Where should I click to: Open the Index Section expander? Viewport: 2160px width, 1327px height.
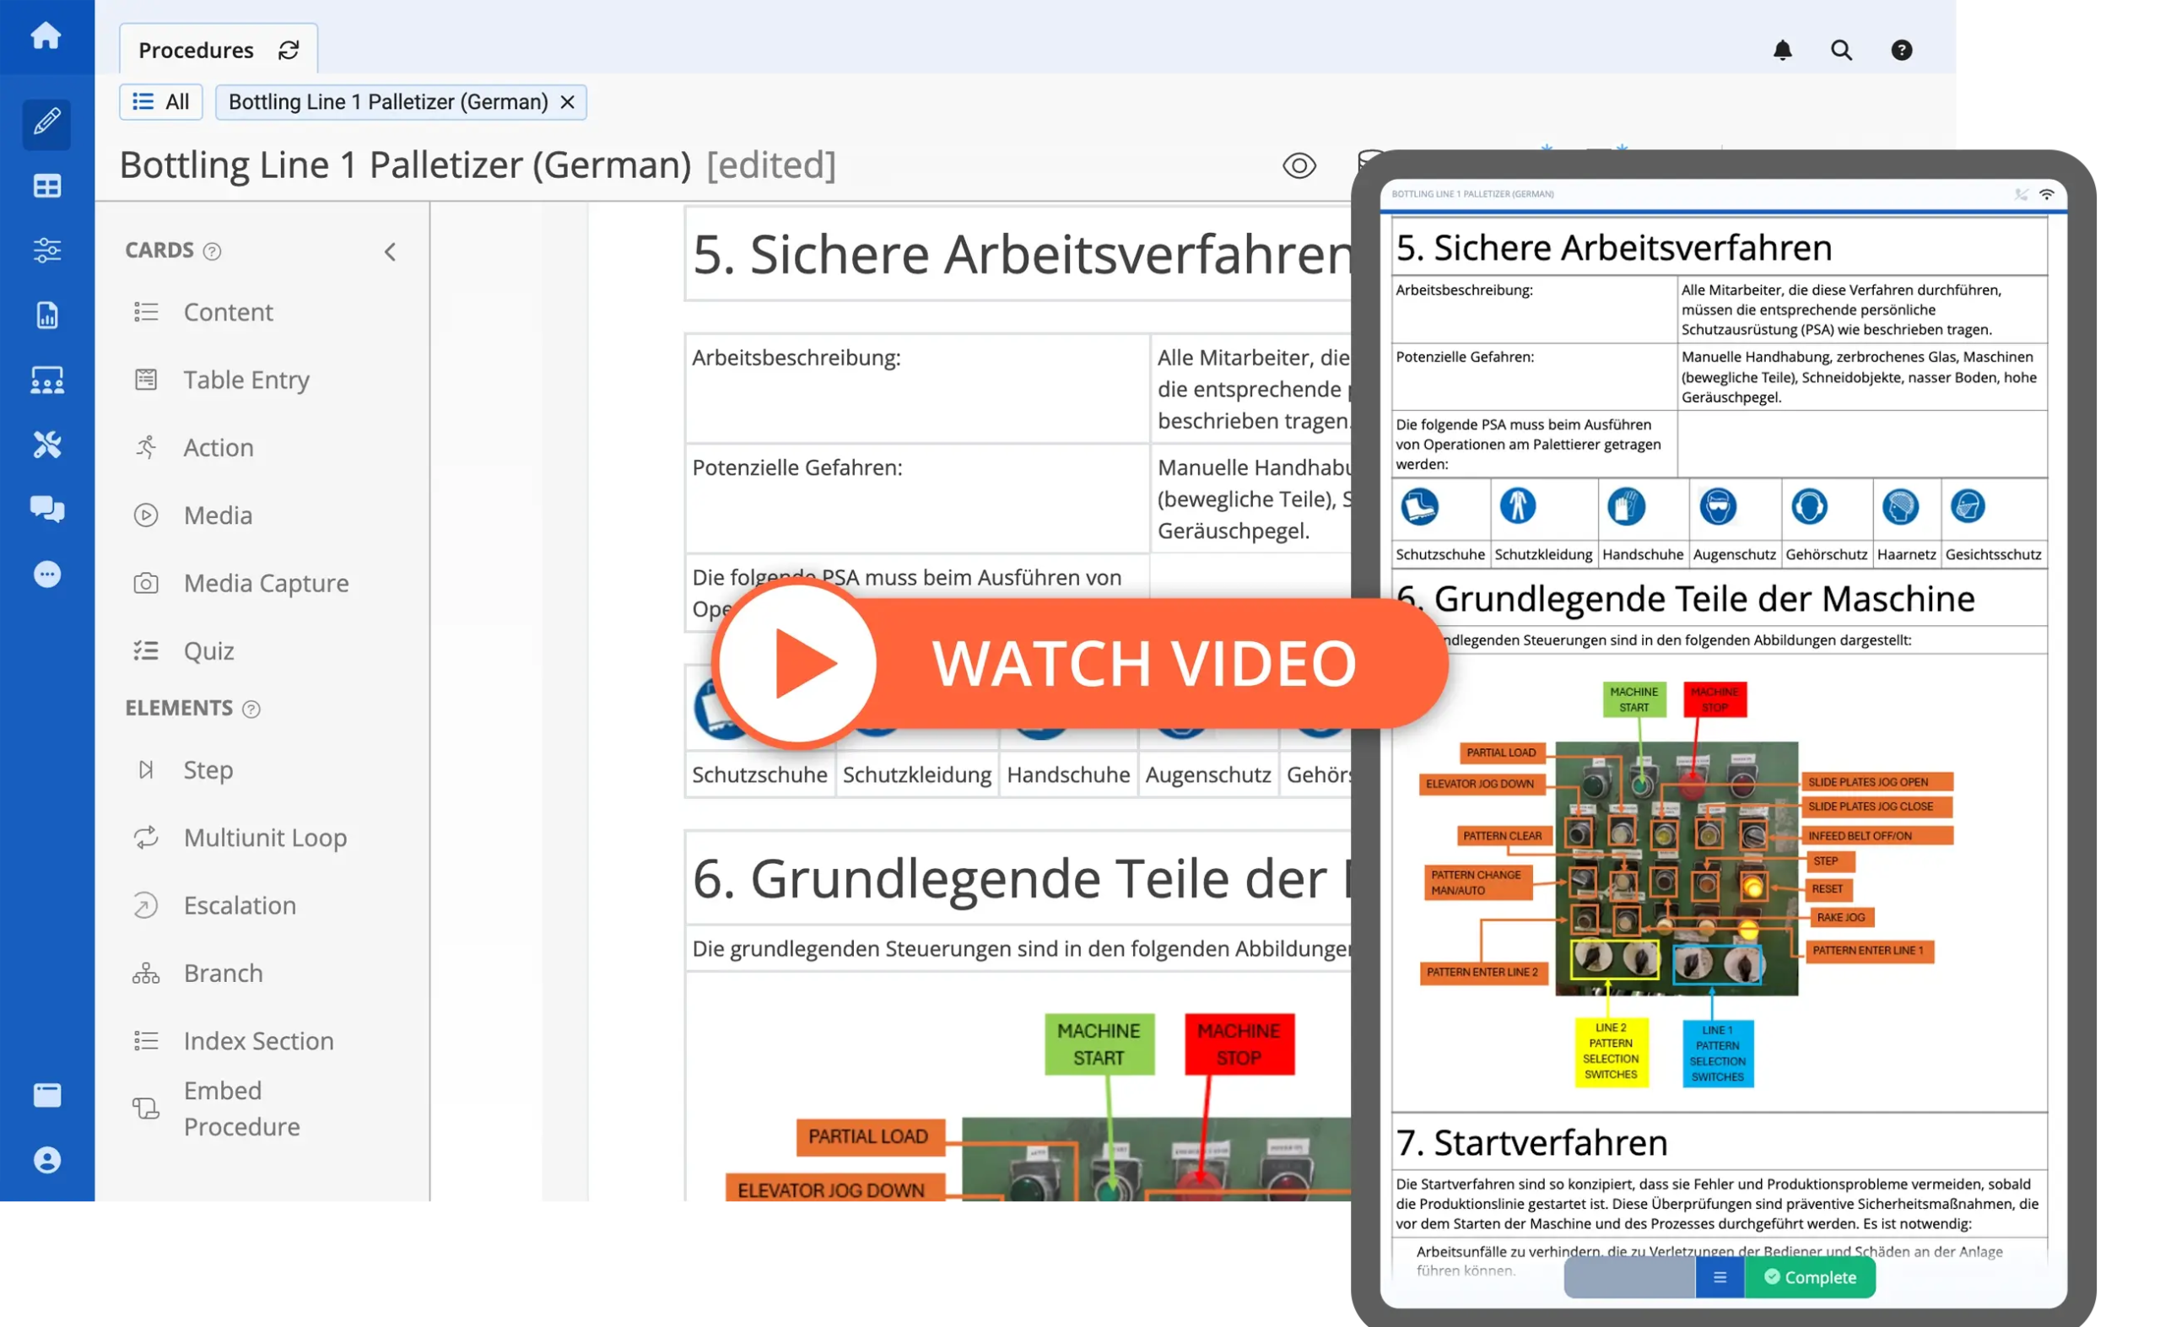pyautogui.click(x=259, y=1040)
